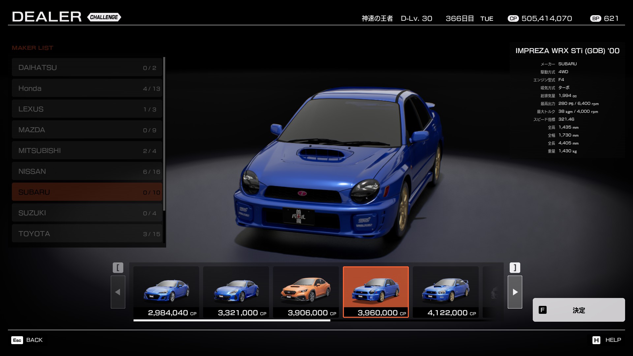Choose the 4,122,000 CP Impreza thumbnail
The height and width of the screenshot is (356, 633).
tap(445, 292)
